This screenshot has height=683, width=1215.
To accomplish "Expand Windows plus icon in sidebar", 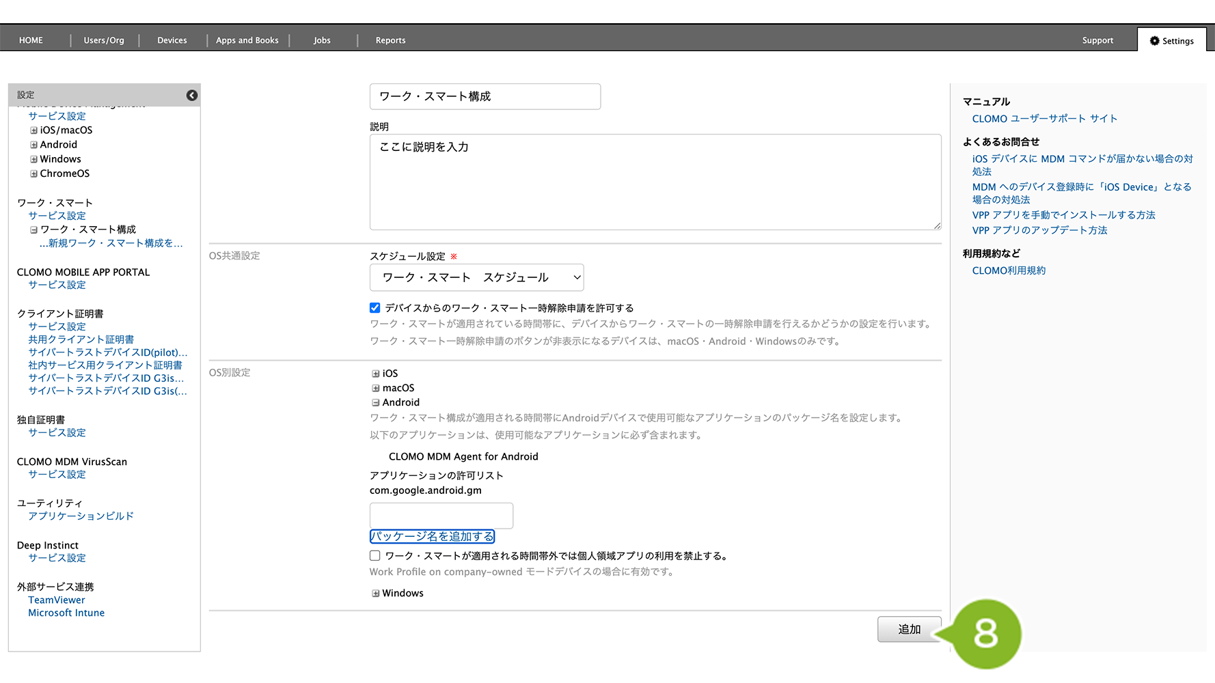I will click(x=33, y=159).
